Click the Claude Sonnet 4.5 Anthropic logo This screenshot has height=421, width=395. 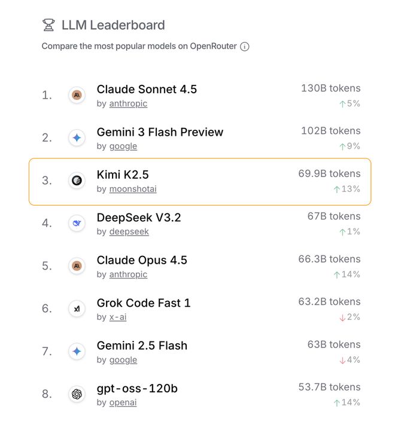(x=77, y=94)
